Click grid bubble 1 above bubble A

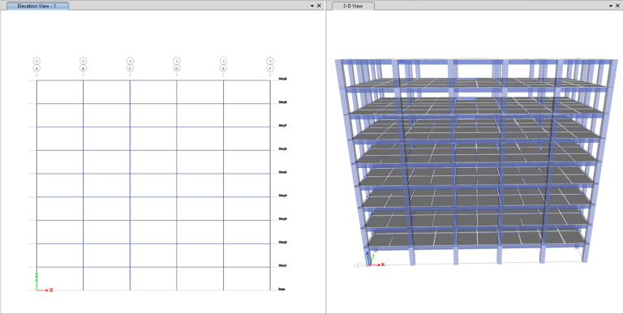tap(37, 61)
